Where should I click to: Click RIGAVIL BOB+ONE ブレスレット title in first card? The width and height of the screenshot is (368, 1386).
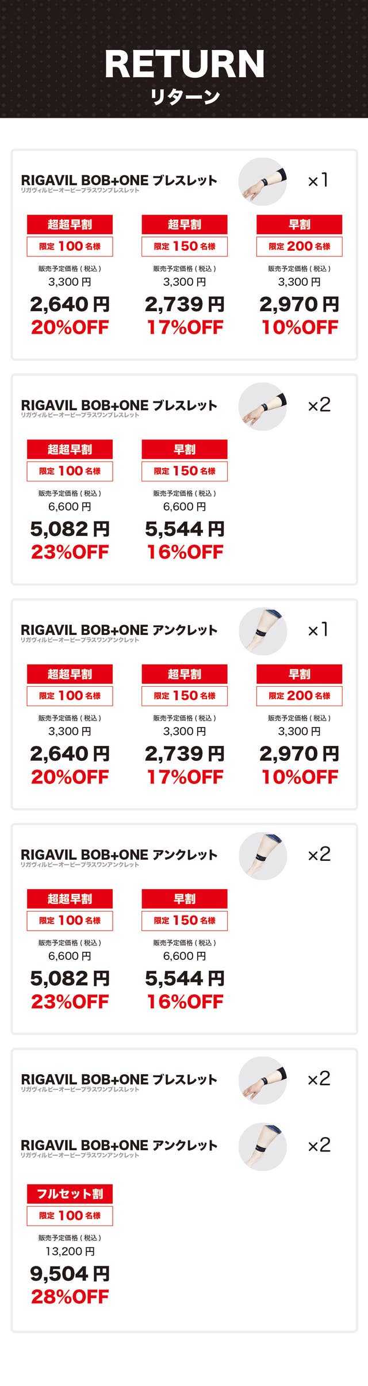[x=119, y=181]
